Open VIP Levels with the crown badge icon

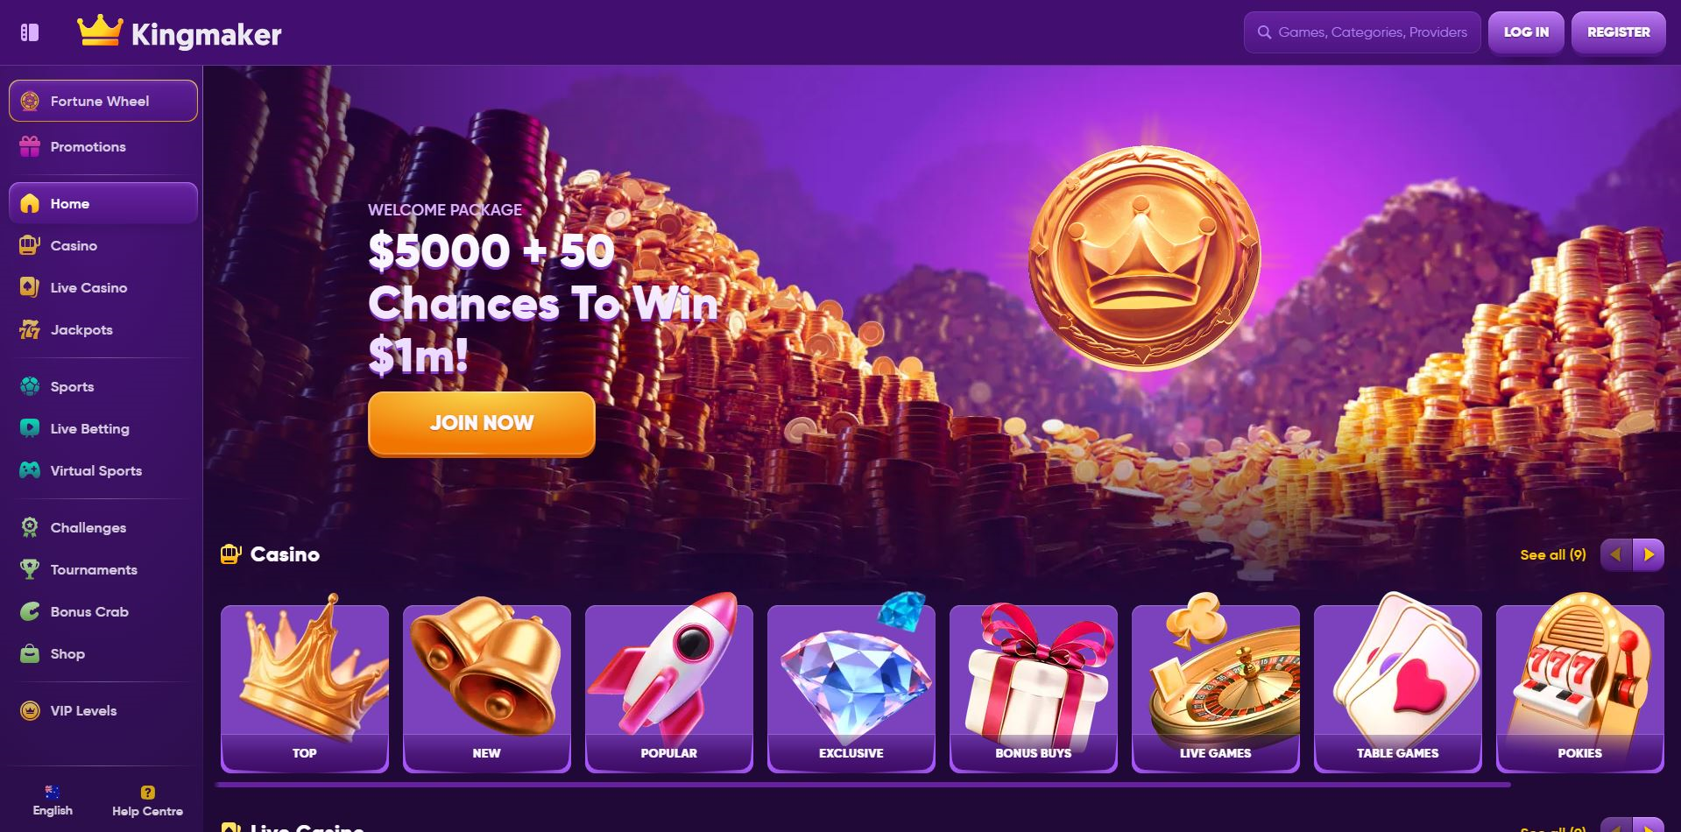(103, 710)
